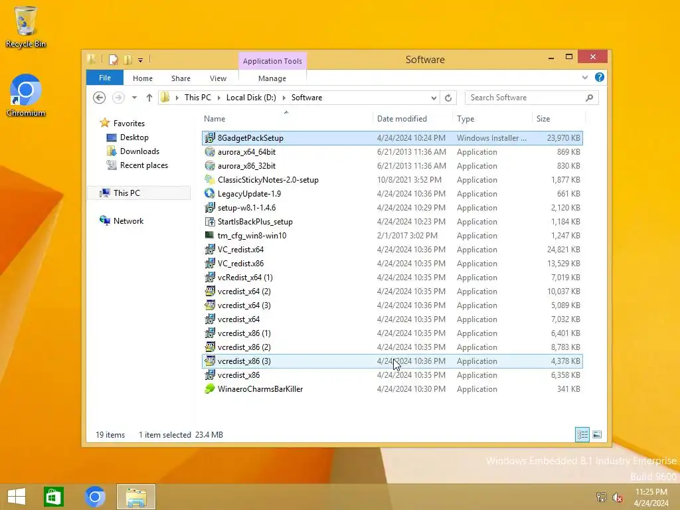This screenshot has height=510, width=680.
Task: Select Favorites in the navigation pane
Action: [129, 123]
